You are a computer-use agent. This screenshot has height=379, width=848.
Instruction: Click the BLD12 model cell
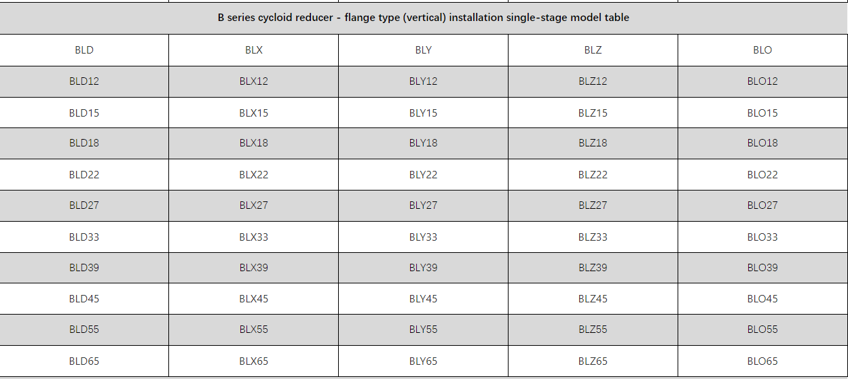tap(84, 81)
